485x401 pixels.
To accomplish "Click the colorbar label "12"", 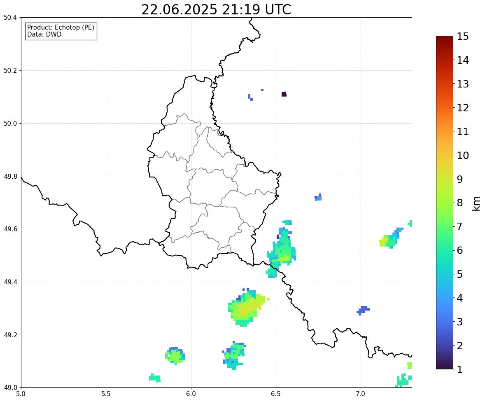I will pyautogui.click(x=463, y=108).
